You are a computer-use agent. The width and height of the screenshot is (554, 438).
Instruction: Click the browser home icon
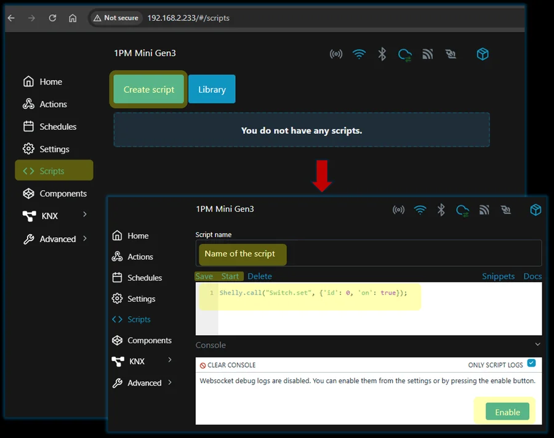[x=73, y=18]
